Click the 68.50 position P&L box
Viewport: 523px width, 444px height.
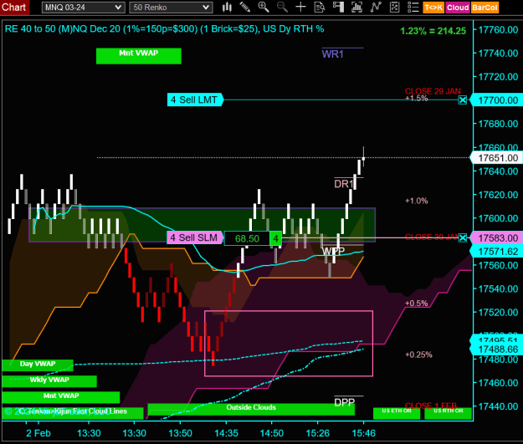click(x=247, y=238)
